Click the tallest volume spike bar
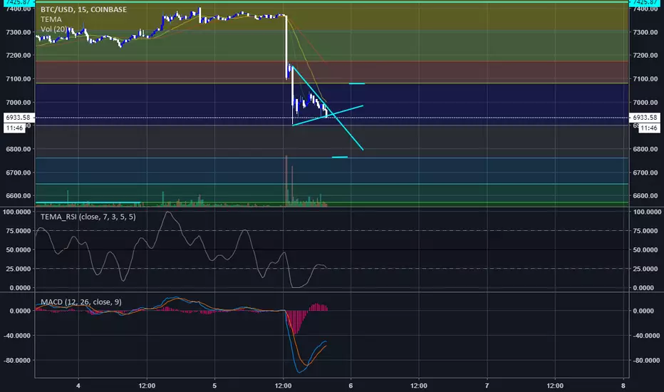This screenshot has width=664, height=392. [x=286, y=180]
